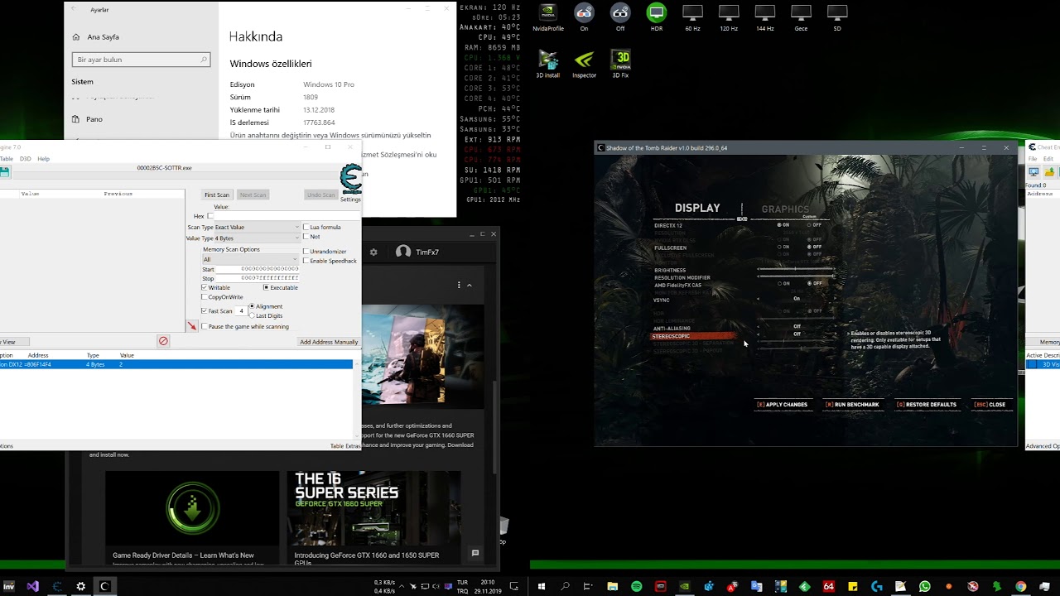Image resolution: width=1060 pixels, height=596 pixels.
Task: Open the 3D Fix desktop icon
Action: (620, 64)
